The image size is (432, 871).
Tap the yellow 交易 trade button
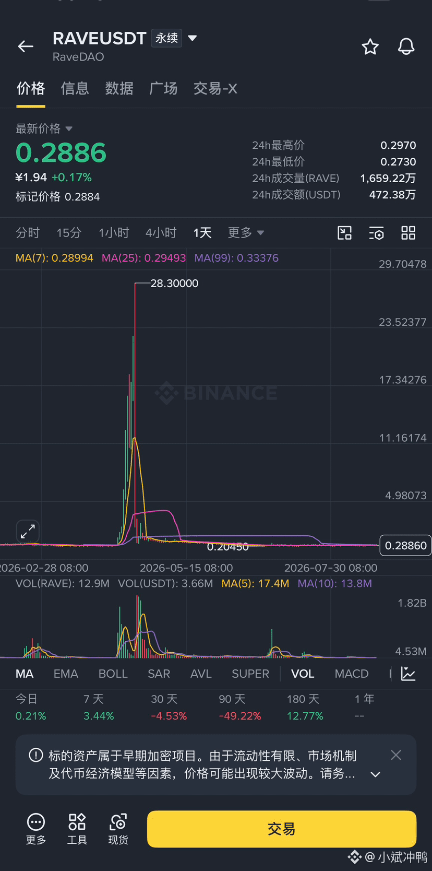[282, 829]
